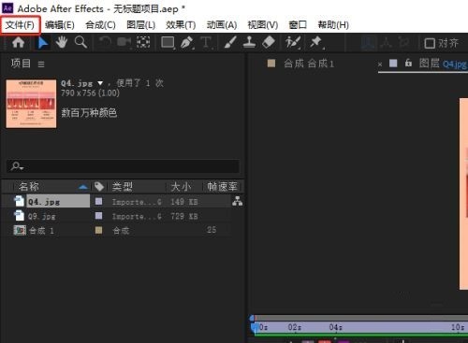
Task: Click the project search input field
Action: pos(124,166)
